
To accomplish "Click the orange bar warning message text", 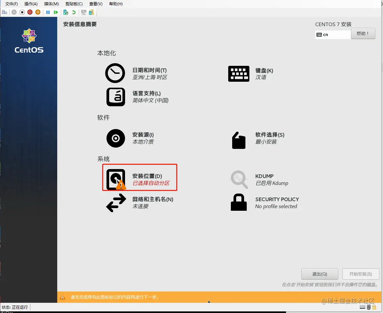I will [x=115, y=297].
